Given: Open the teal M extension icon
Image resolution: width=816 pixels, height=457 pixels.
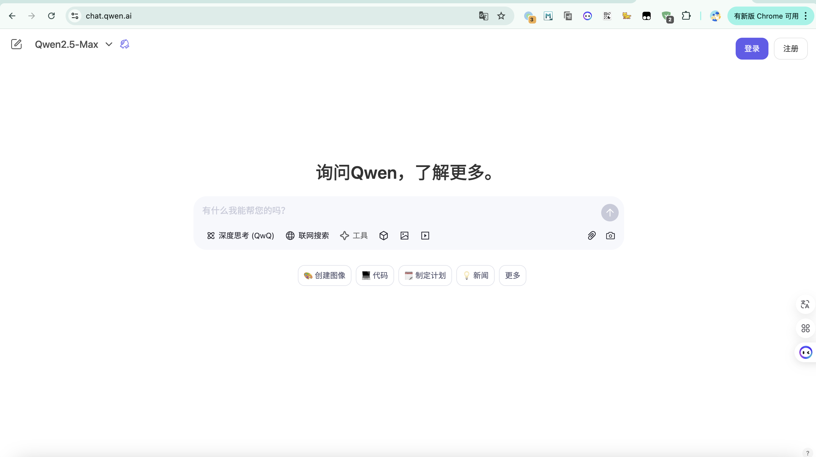Looking at the screenshot, I should click(x=548, y=16).
